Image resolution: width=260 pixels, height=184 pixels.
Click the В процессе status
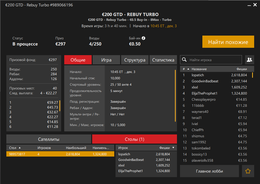coord(25,44)
